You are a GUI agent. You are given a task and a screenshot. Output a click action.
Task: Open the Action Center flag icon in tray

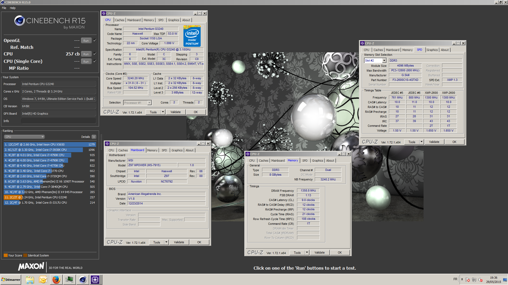tap(468, 280)
